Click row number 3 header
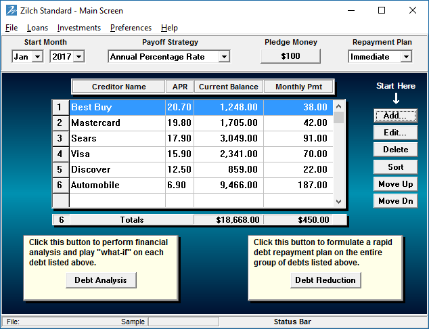429x329 pixels. [x=60, y=139]
